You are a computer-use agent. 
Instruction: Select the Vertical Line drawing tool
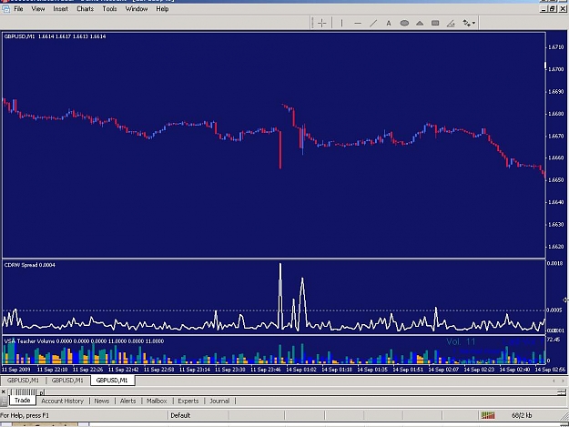pyautogui.click(x=341, y=24)
